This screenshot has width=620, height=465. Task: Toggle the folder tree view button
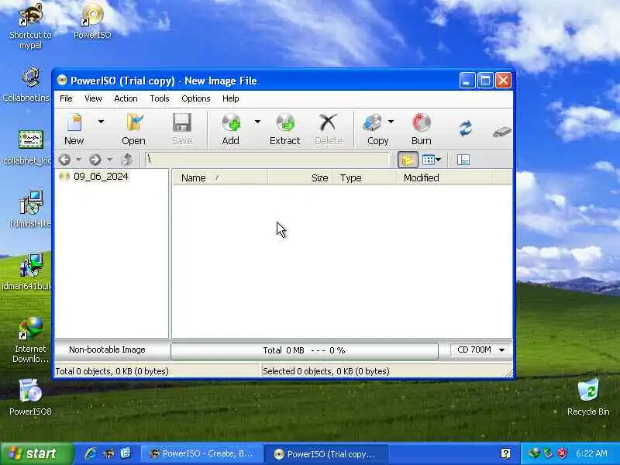[x=408, y=160]
